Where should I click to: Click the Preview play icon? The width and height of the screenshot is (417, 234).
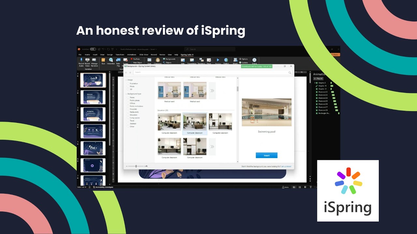(218, 60)
